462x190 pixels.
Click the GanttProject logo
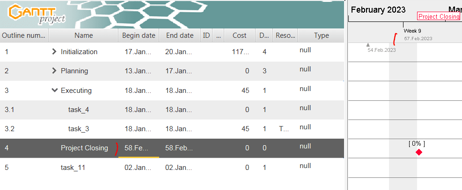pyautogui.click(x=37, y=14)
